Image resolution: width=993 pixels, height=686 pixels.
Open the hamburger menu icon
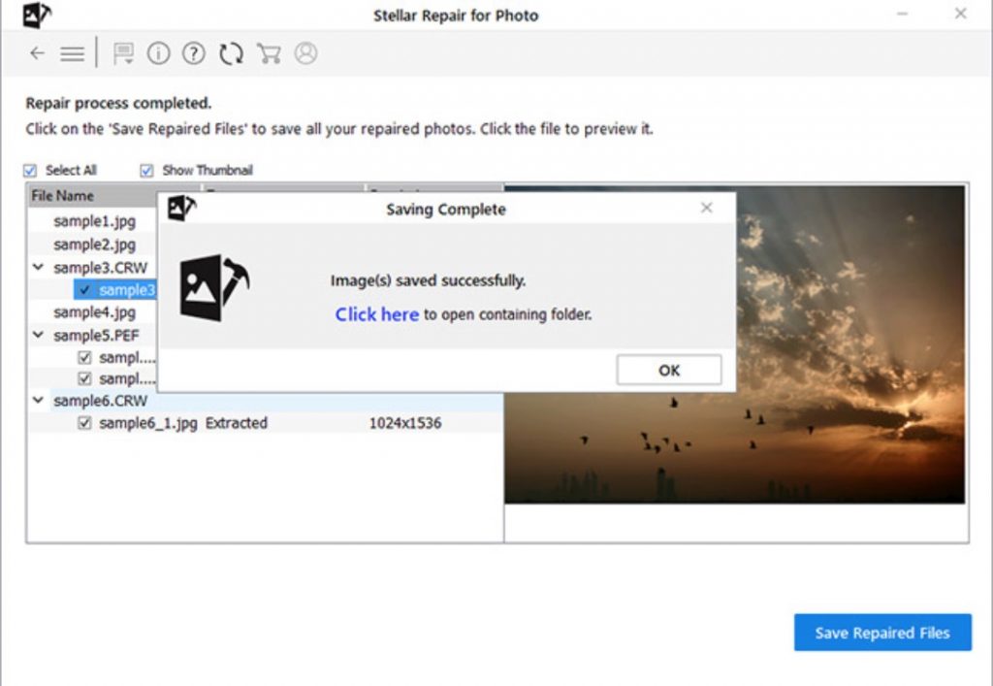coord(72,53)
